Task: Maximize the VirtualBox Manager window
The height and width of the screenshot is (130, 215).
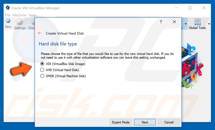Action: tap(190, 8)
